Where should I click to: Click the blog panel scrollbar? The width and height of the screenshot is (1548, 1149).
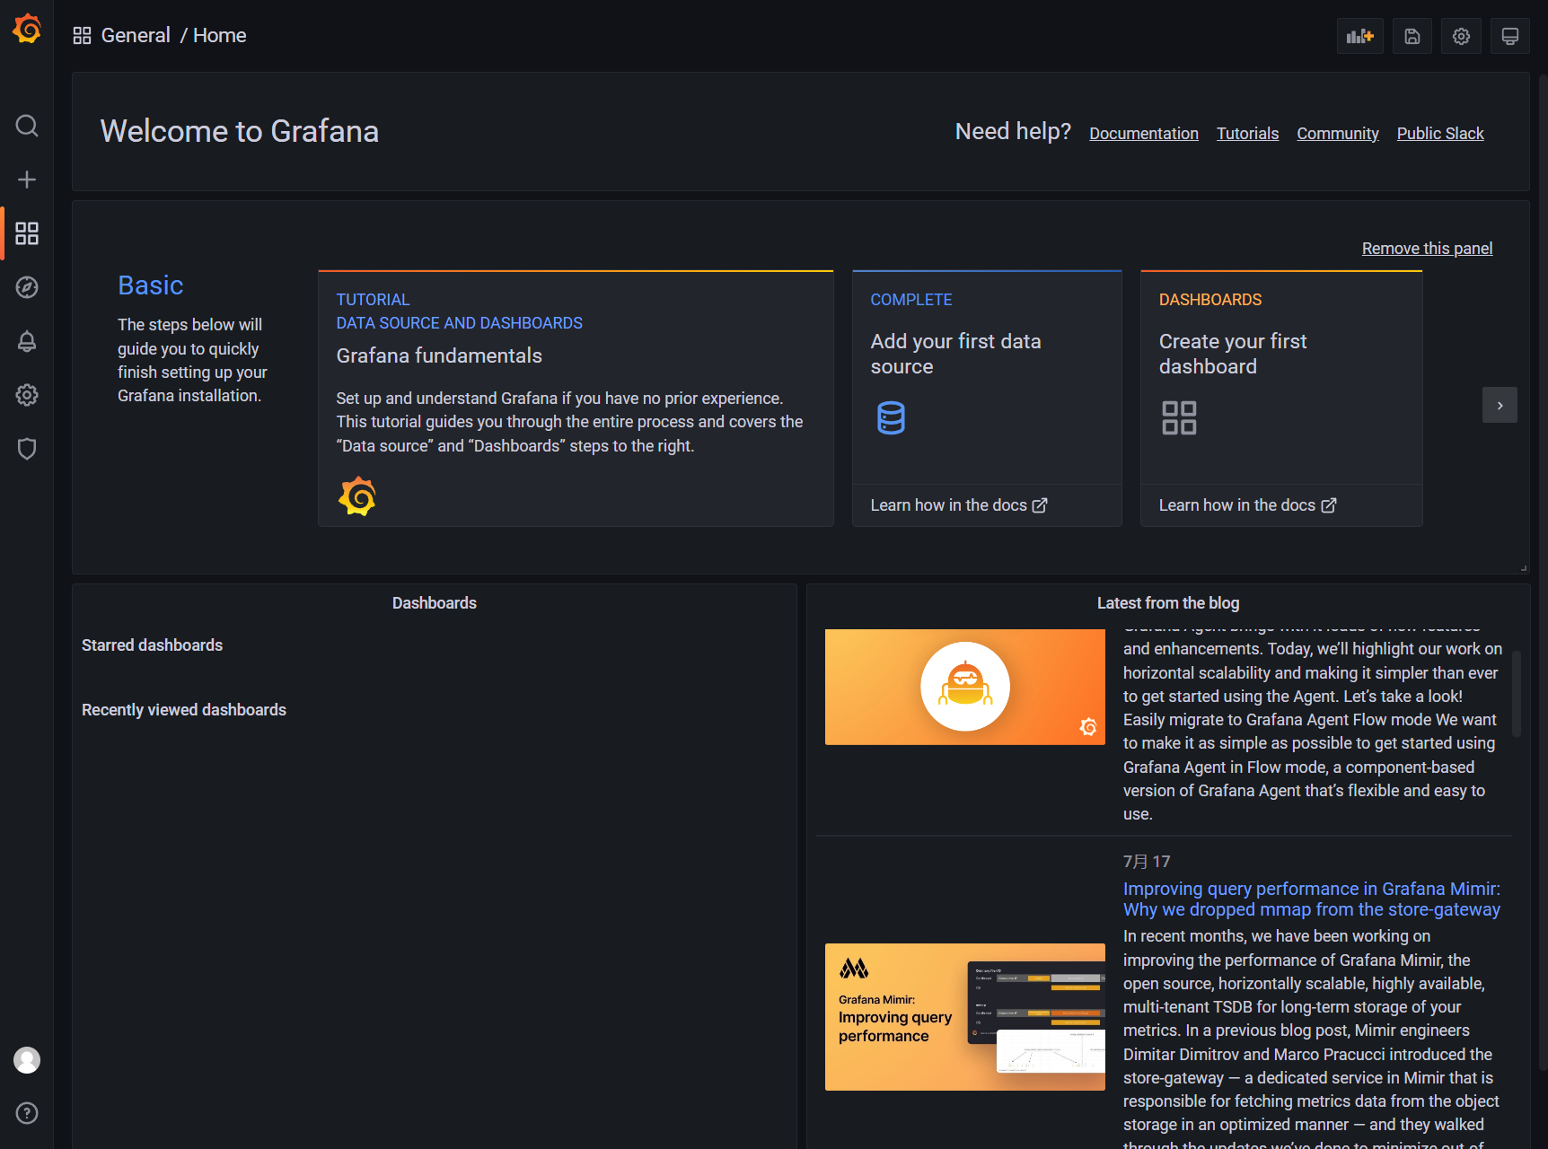click(x=1517, y=693)
